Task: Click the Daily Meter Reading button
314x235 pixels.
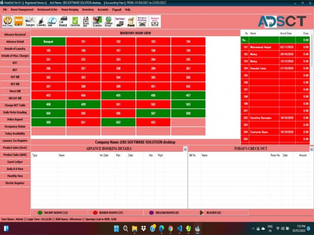Action: pyautogui.click(x=15, y=112)
